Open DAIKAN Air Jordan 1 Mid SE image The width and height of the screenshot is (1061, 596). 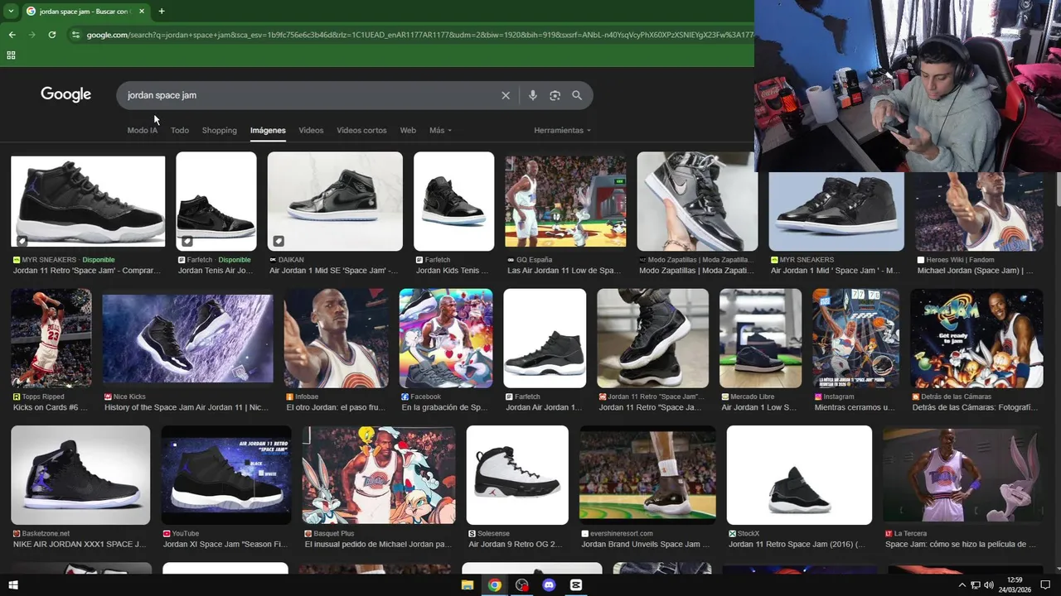[335, 201]
